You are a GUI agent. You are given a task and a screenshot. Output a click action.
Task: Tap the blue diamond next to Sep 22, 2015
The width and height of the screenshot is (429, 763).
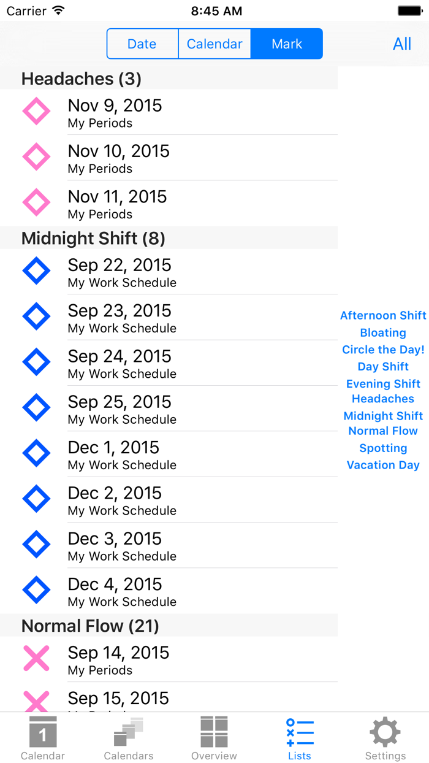(x=36, y=270)
